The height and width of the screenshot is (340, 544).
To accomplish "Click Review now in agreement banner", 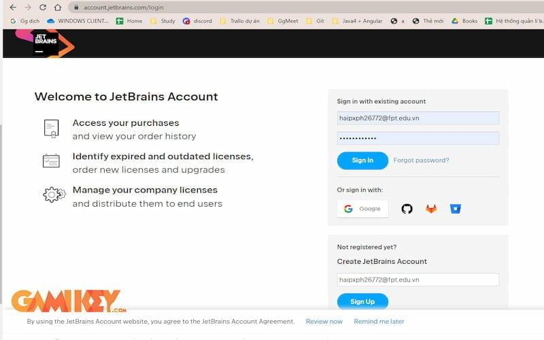I will [324, 322].
